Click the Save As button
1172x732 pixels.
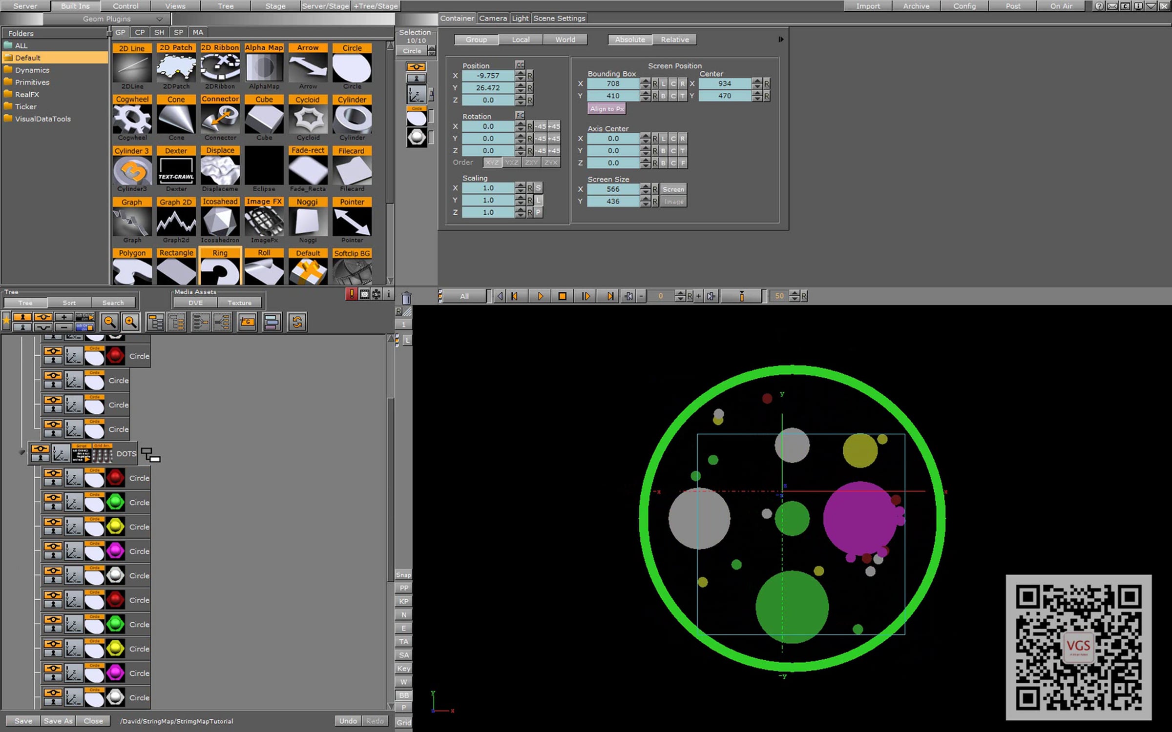coord(58,721)
